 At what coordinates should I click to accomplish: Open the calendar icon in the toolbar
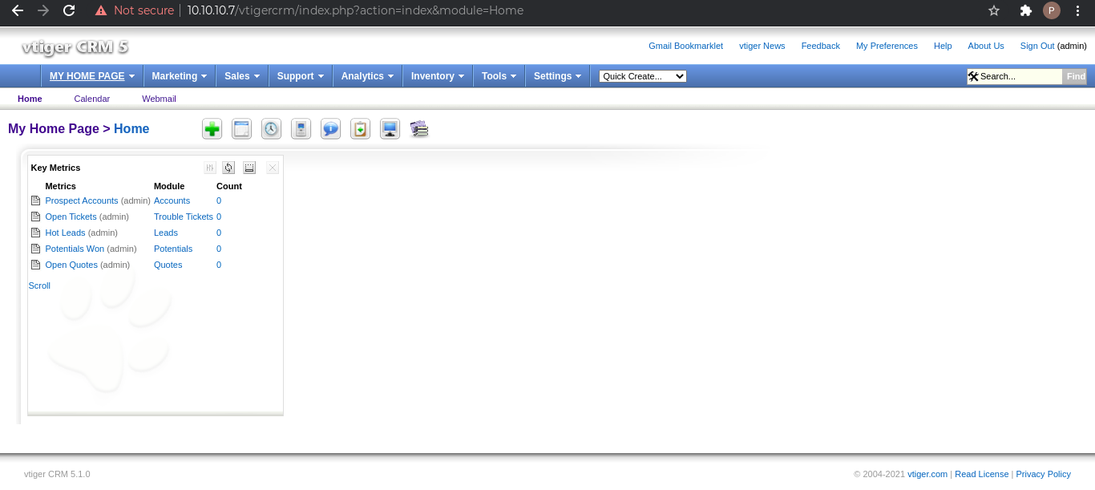(x=241, y=129)
